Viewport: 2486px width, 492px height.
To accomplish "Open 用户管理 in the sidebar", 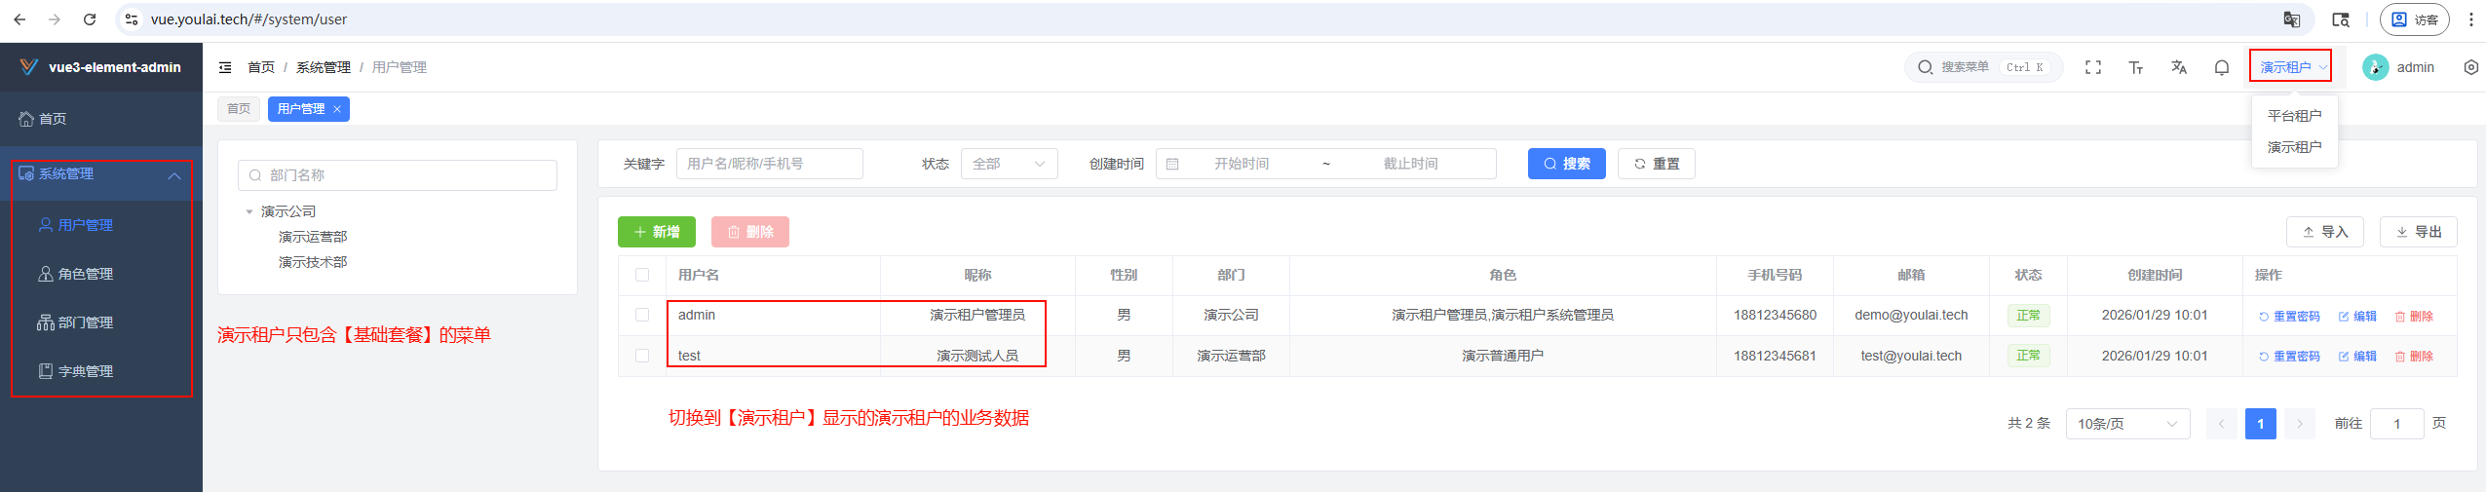I will tap(101, 225).
